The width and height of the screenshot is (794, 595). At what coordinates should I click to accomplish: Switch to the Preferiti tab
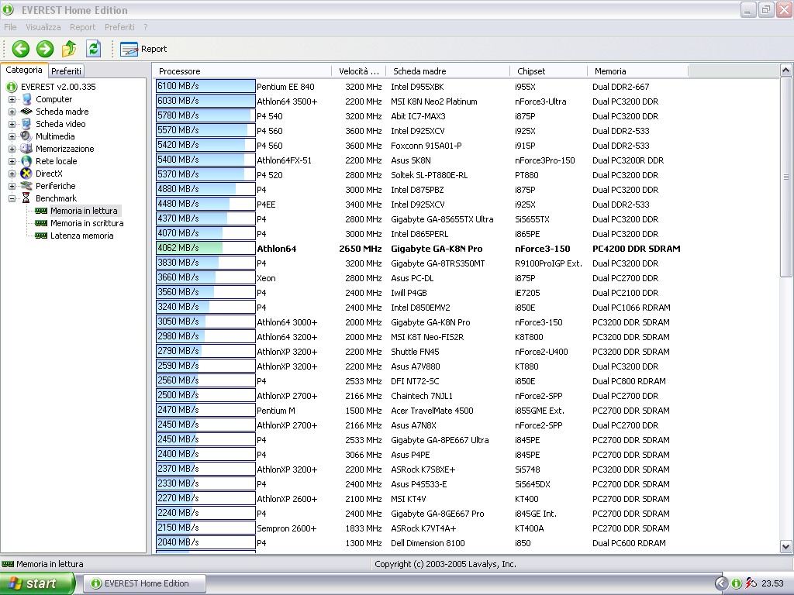(x=66, y=71)
